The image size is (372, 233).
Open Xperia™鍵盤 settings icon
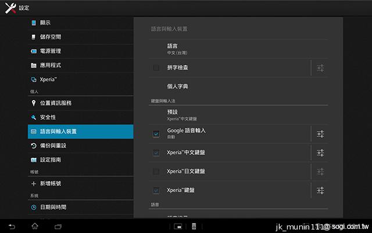coord(320,190)
